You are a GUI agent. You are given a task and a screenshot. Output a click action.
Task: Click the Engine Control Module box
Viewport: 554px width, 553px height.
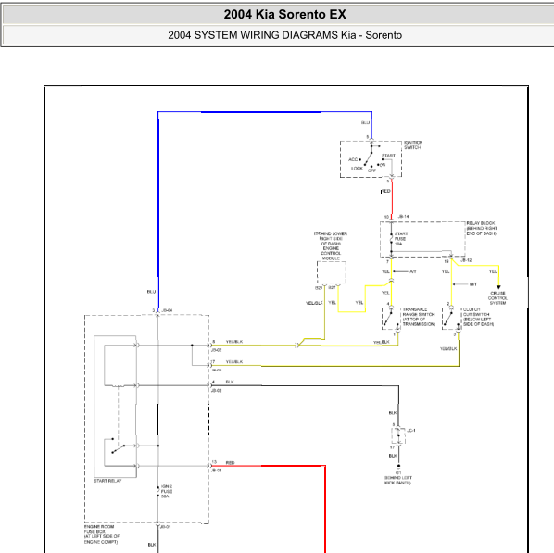coord(332,272)
